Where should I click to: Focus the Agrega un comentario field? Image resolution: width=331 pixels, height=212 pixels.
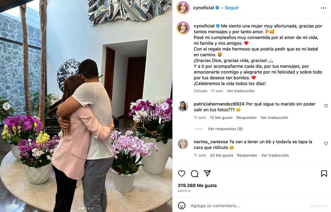[x=247, y=206]
